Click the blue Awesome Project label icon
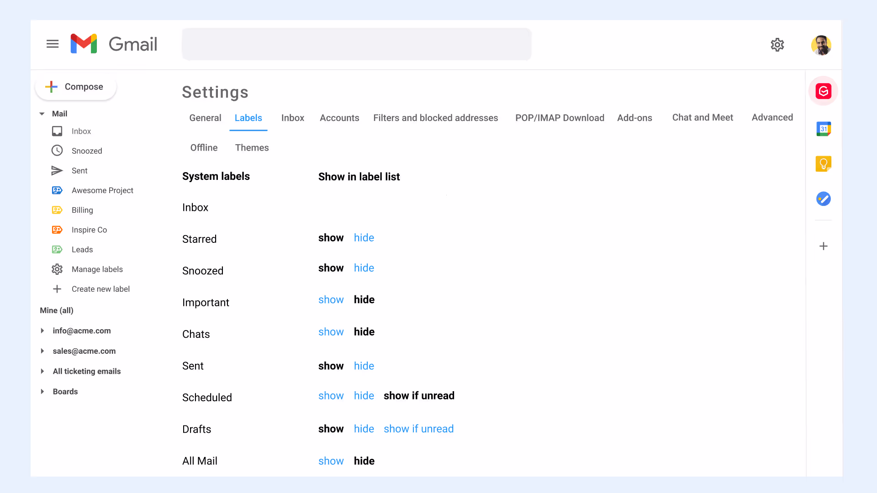The width and height of the screenshot is (877, 493). (x=57, y=190)
